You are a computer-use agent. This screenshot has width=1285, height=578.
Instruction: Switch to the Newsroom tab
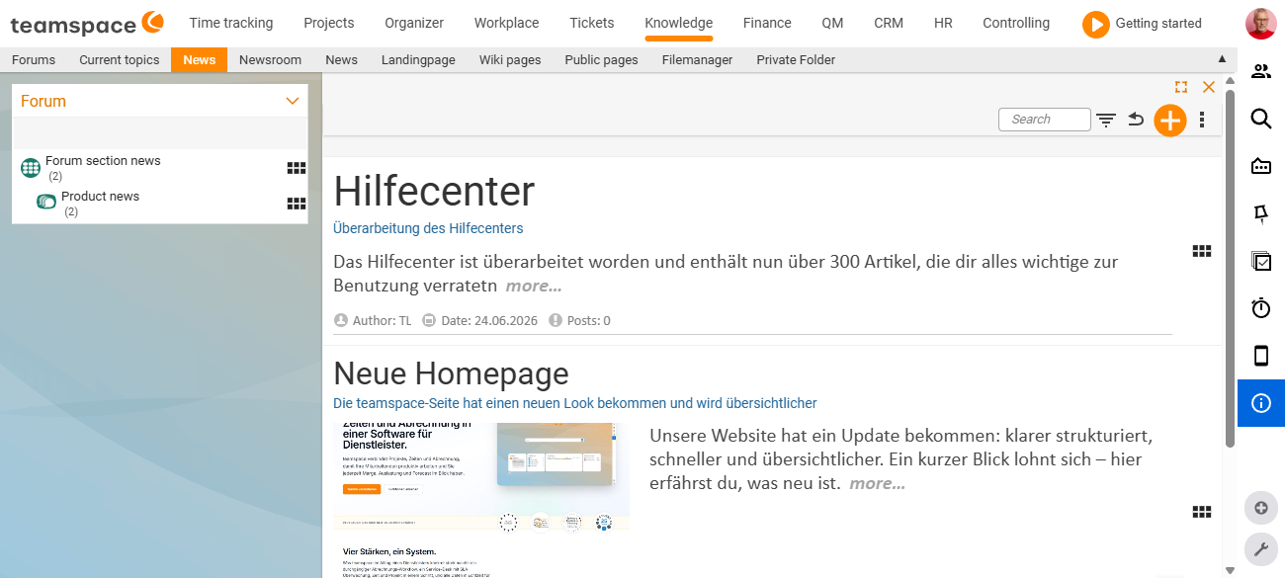tap(270, 59)
